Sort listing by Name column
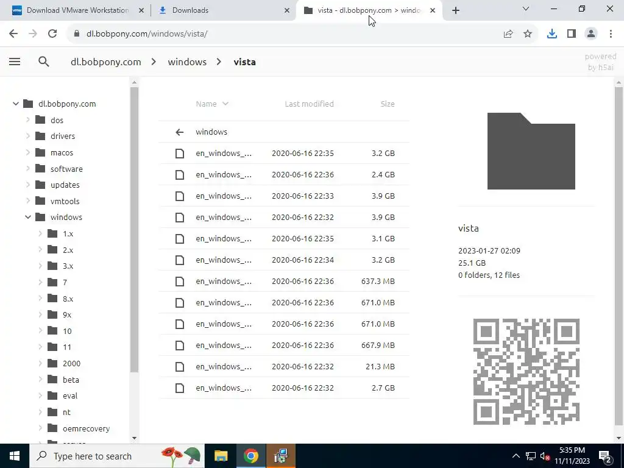The height and width of the screenshot is (468, 624). click(211, 104)
